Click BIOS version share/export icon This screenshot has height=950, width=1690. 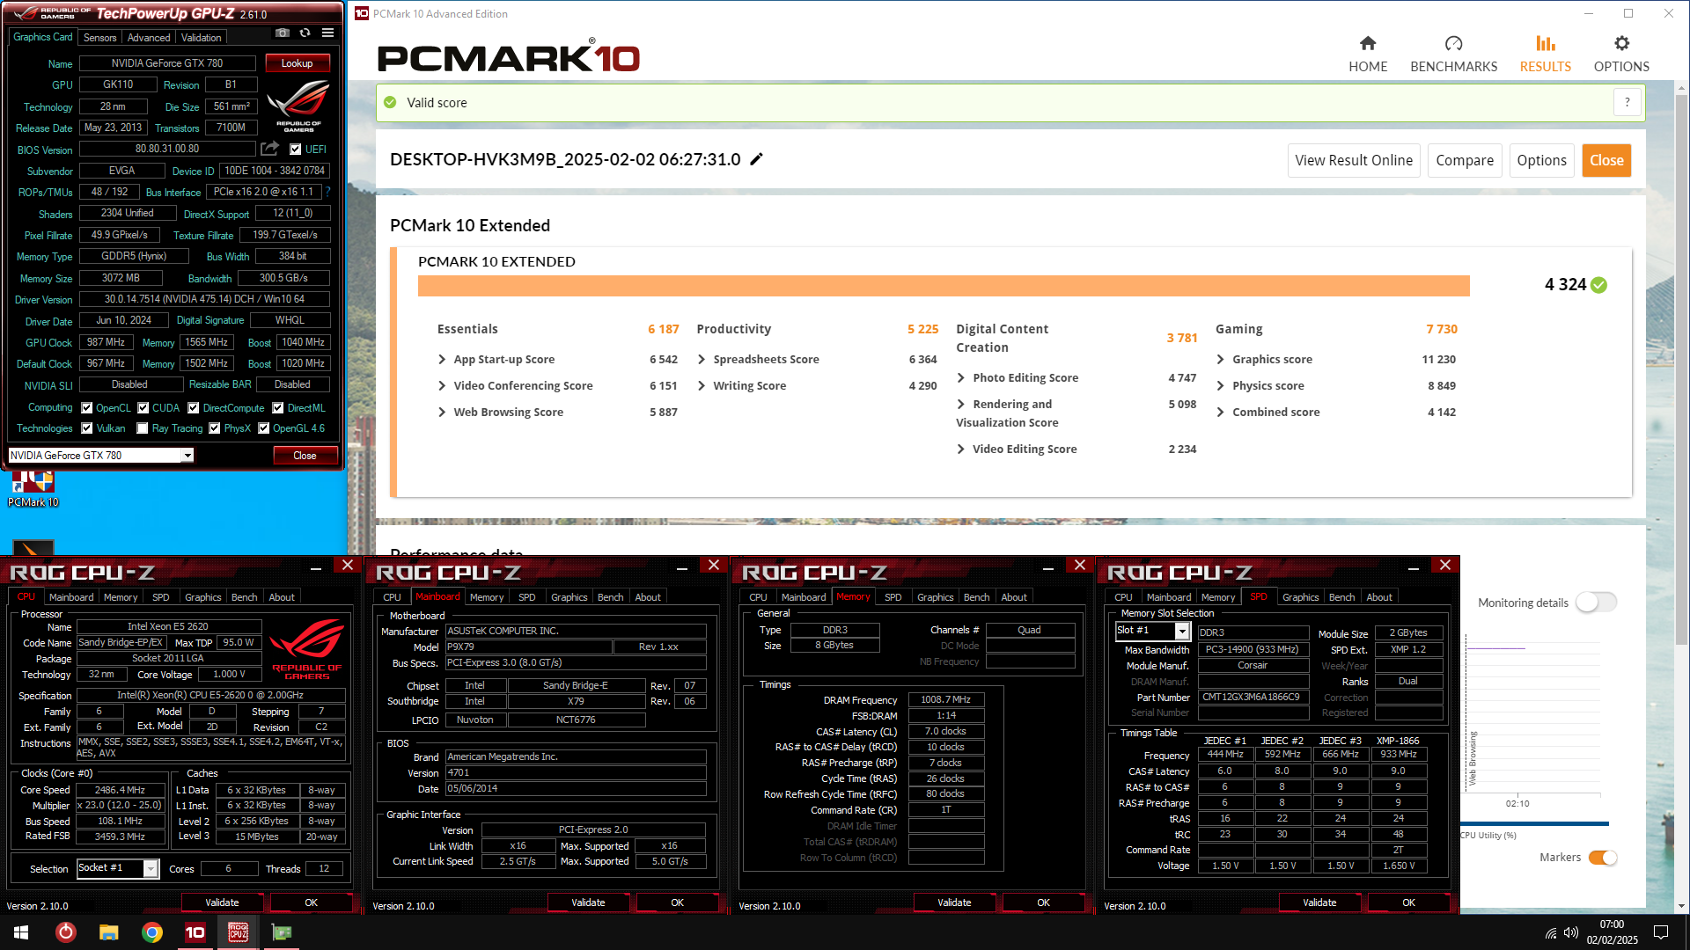coord(269,149)
